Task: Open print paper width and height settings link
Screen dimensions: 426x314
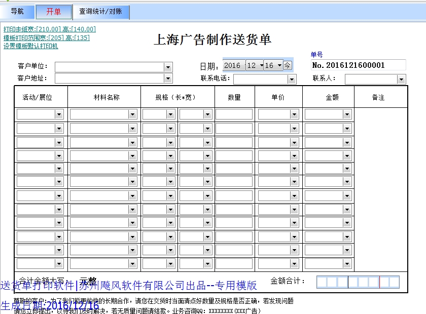Action: (50, 29)
